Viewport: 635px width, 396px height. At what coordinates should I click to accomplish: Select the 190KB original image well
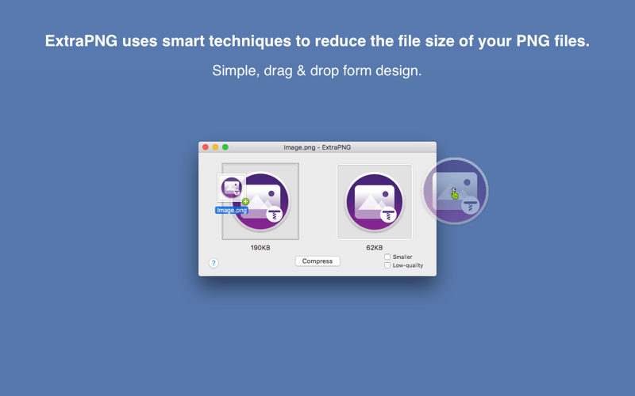(260, 201)
